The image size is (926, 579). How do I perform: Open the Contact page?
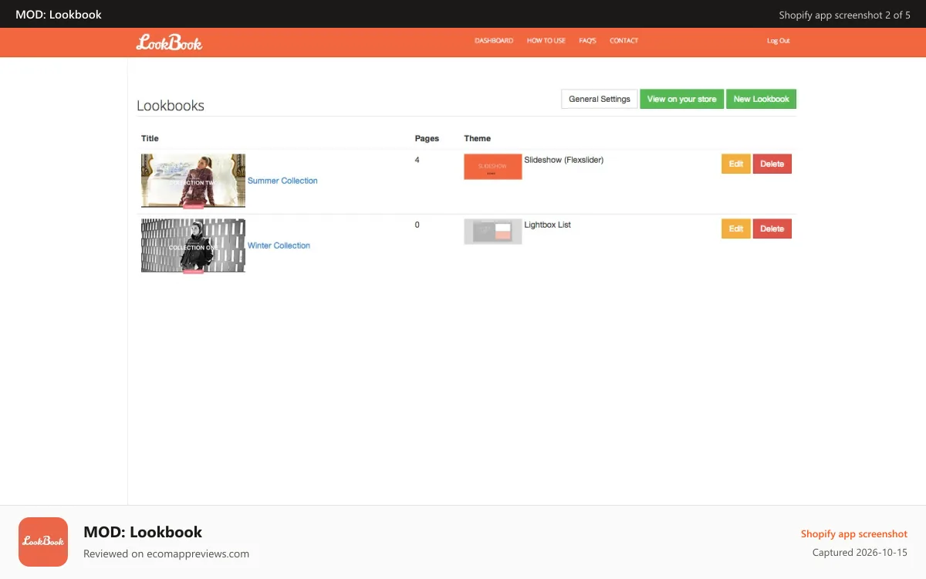click(x=624, y=41)
